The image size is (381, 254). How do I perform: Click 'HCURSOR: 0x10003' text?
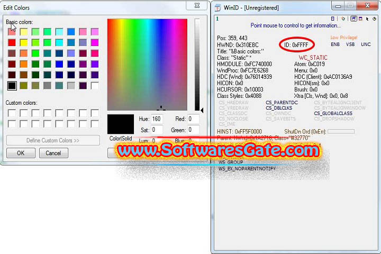(240, 89)
